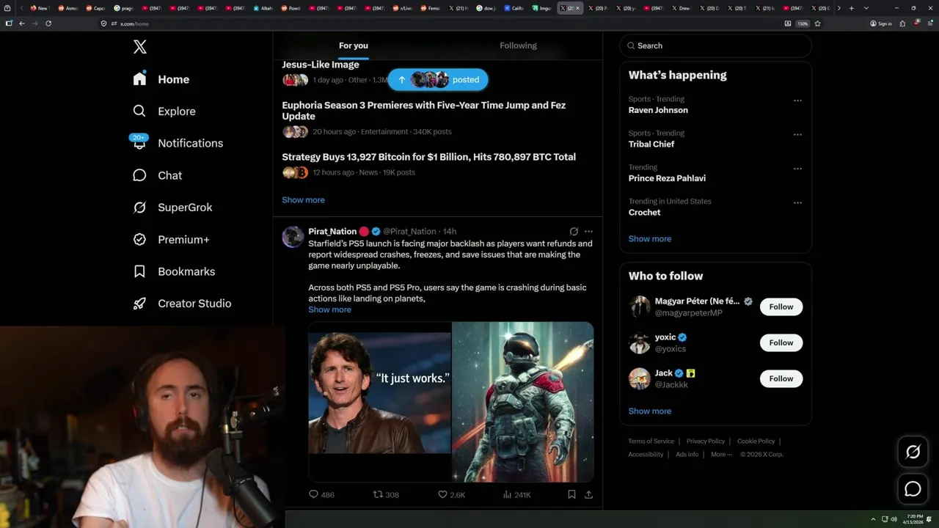The width and height of the screenshot is (939, 528).
Task: Open options for Raven Johnson trend
Action: pos(797,100)
